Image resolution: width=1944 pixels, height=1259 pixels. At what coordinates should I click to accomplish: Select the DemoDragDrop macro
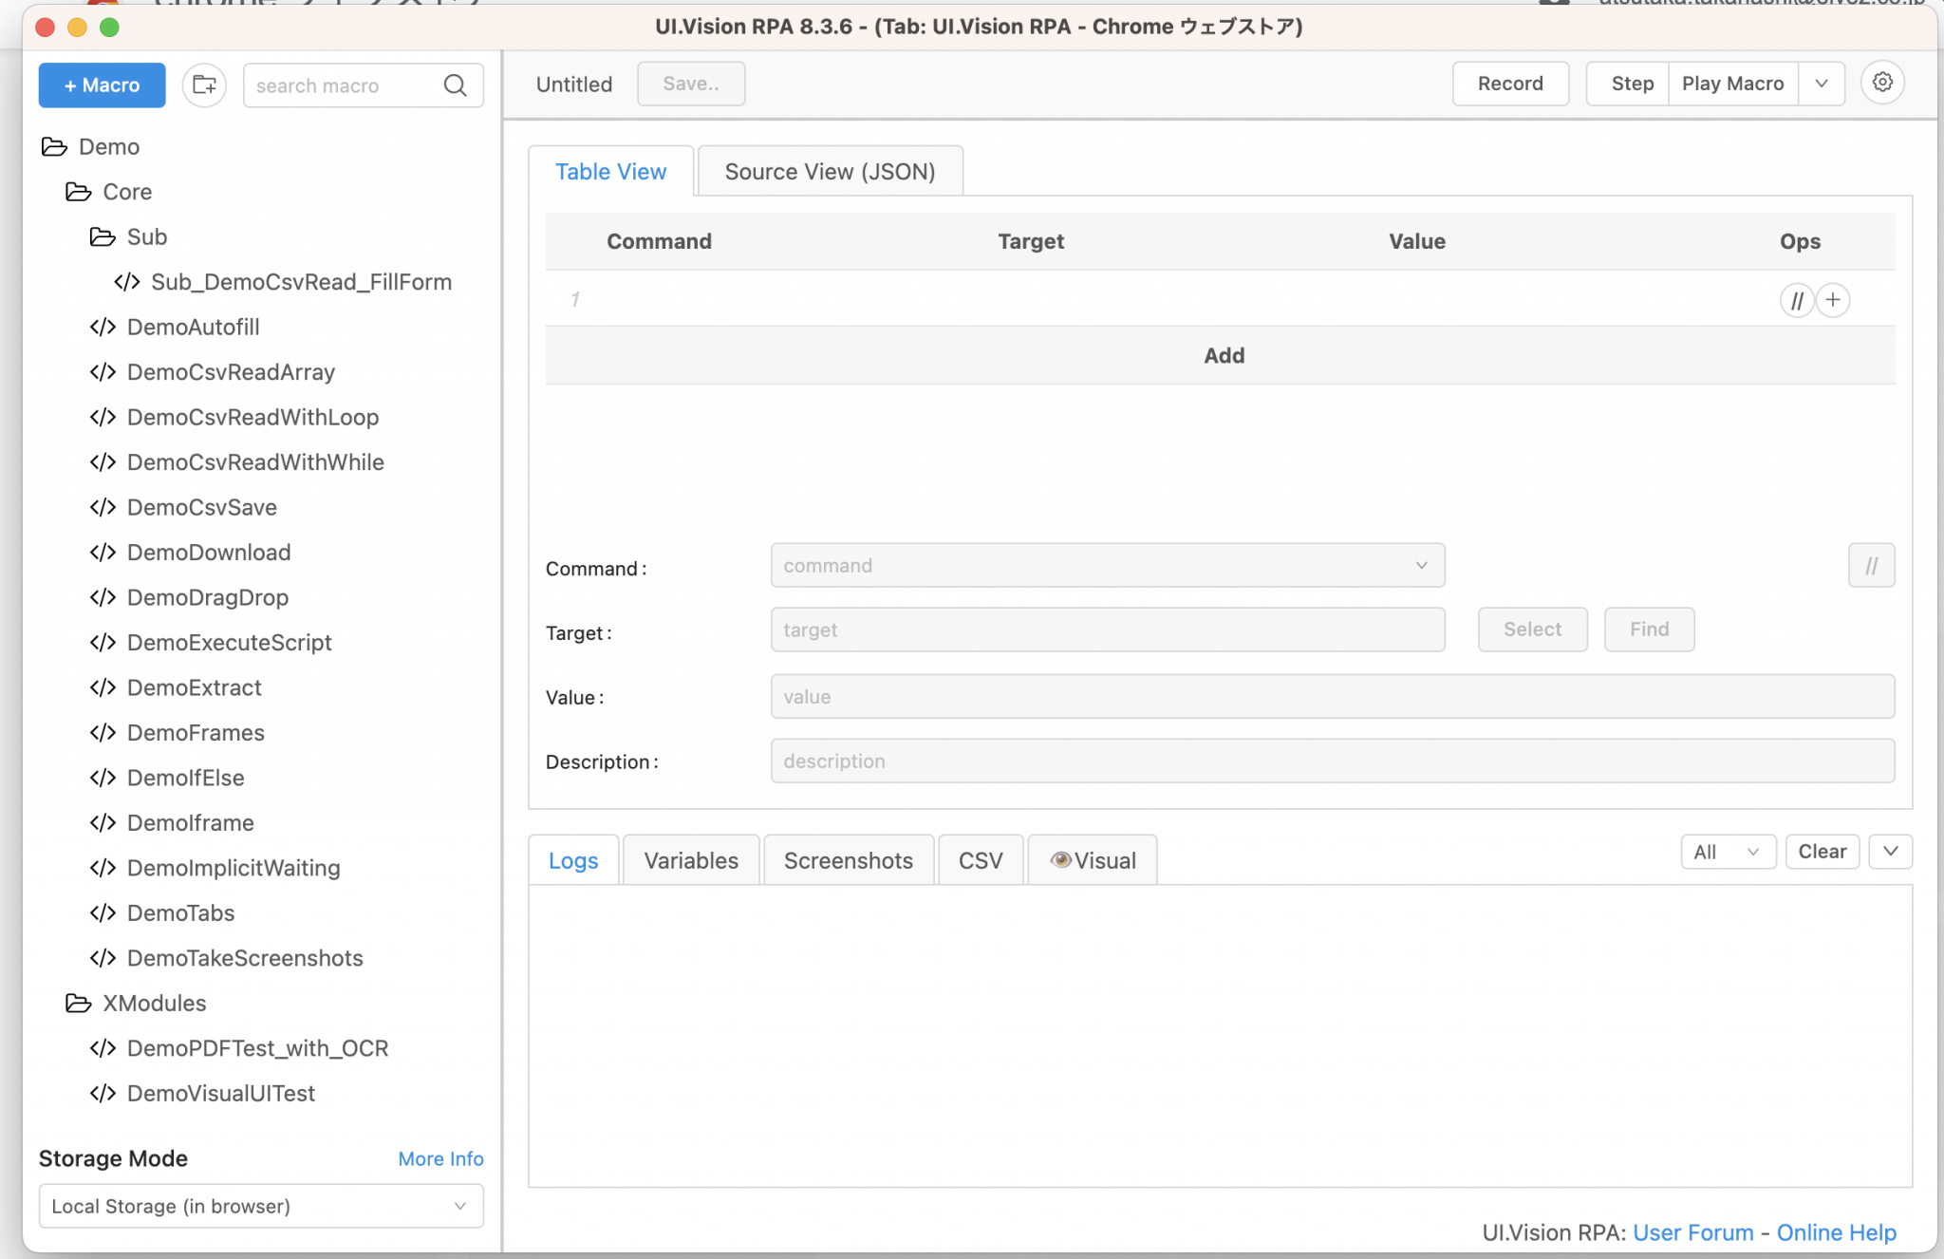click(x=207, y=597)
